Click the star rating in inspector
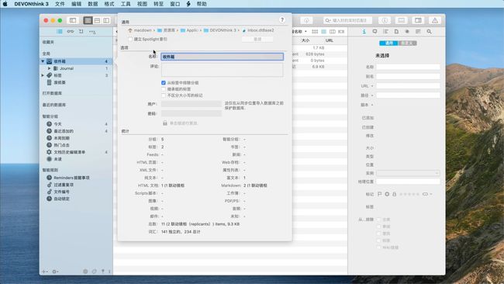The width and height of the screenshot is (504, 284). [x=409, y=194]
